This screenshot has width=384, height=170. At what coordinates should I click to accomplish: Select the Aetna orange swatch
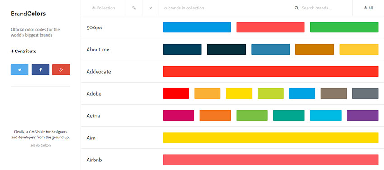point(215,115)
